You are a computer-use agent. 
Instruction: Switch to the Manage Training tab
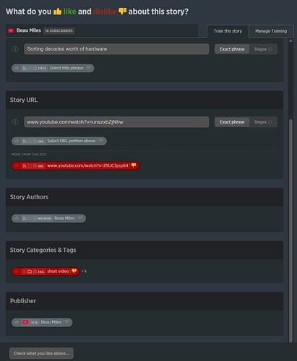(x=271, y=31)
